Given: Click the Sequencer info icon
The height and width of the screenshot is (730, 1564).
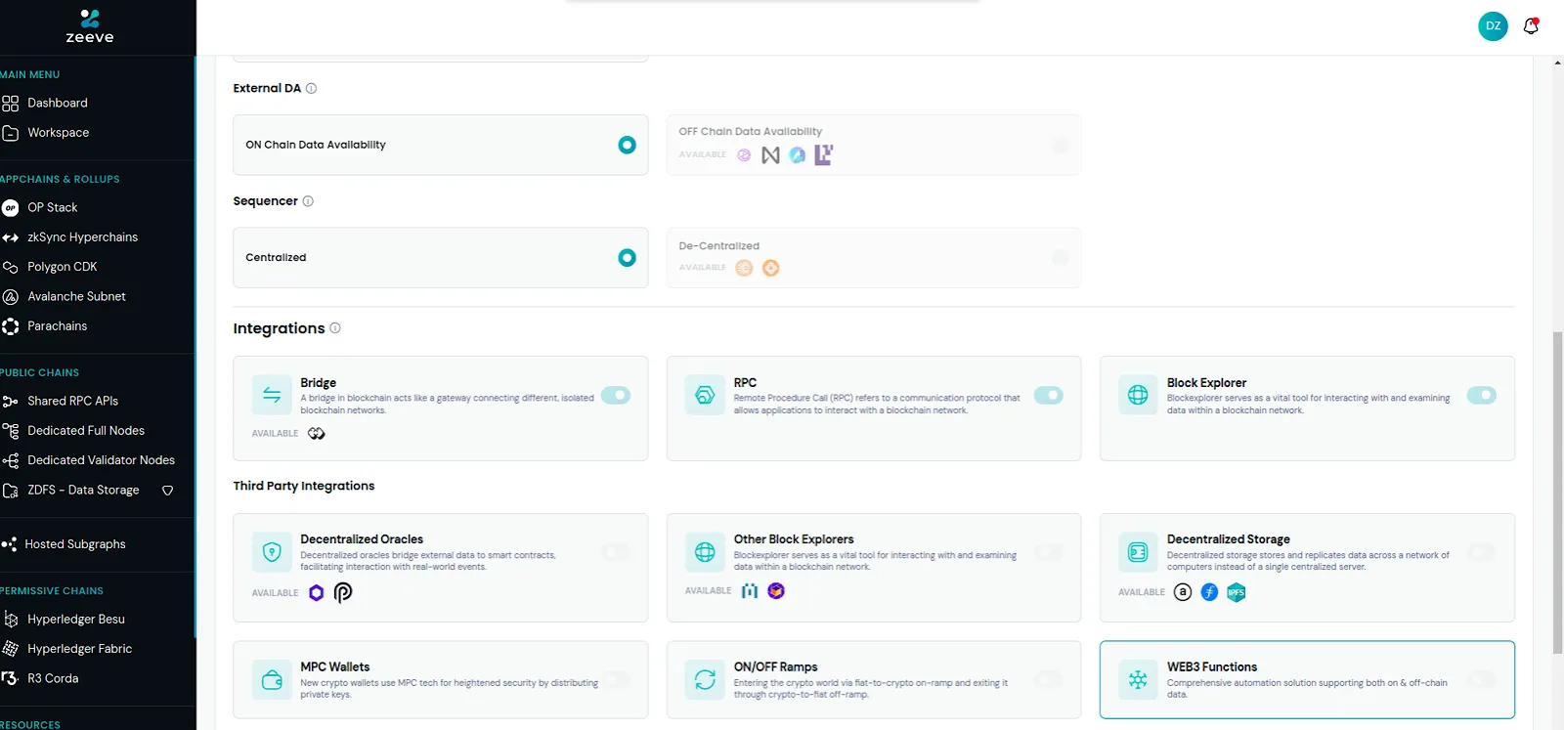Looking at the screenshot, I should (x=308, y=201).
